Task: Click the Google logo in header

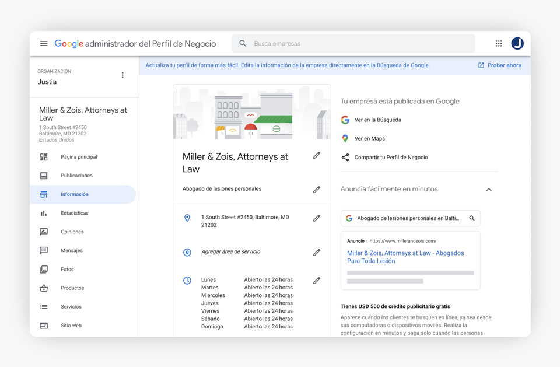Action: [69, 44]
